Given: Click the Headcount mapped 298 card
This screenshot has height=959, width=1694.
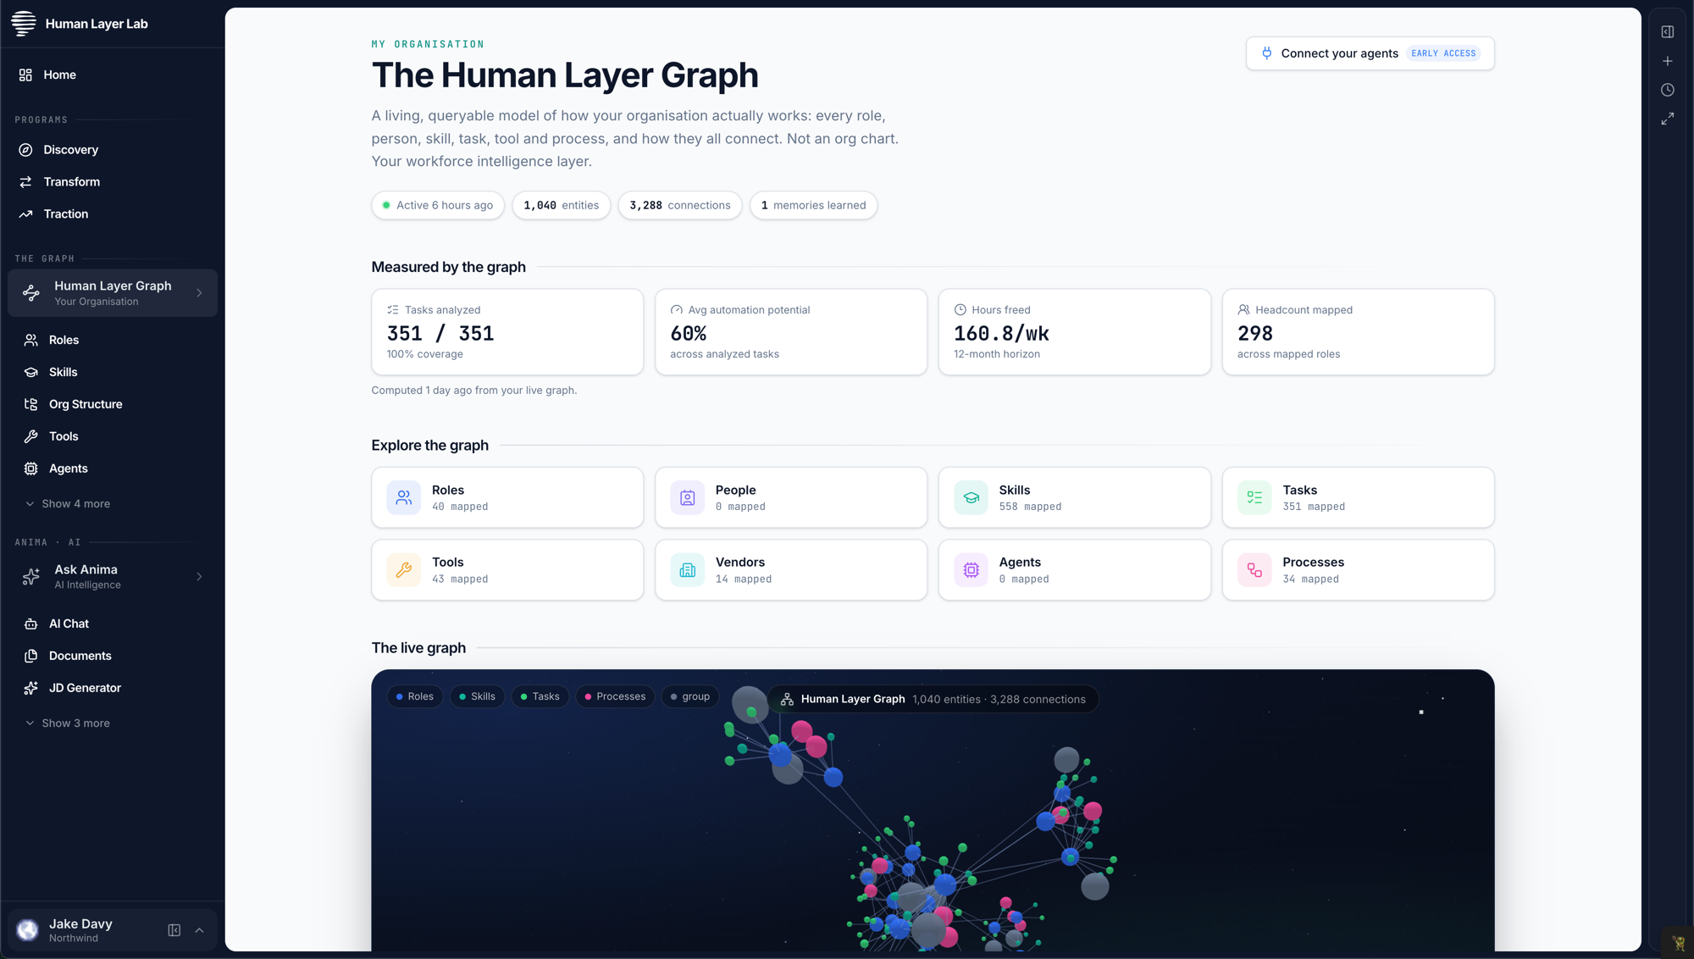Looking at the screenshot, I should tap(1359, 332).
